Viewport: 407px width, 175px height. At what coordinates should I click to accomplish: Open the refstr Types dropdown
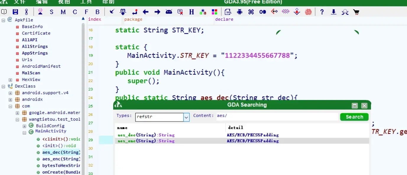pyautogui.click(x=187, y=117)
